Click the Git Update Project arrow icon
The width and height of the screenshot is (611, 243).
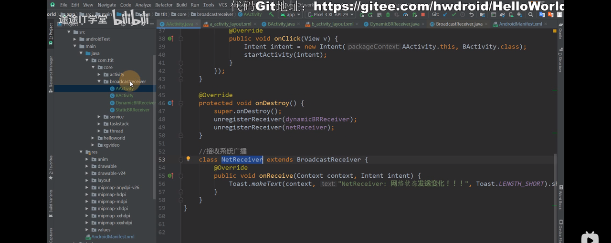pyautogui.click(x=445, y=15)
